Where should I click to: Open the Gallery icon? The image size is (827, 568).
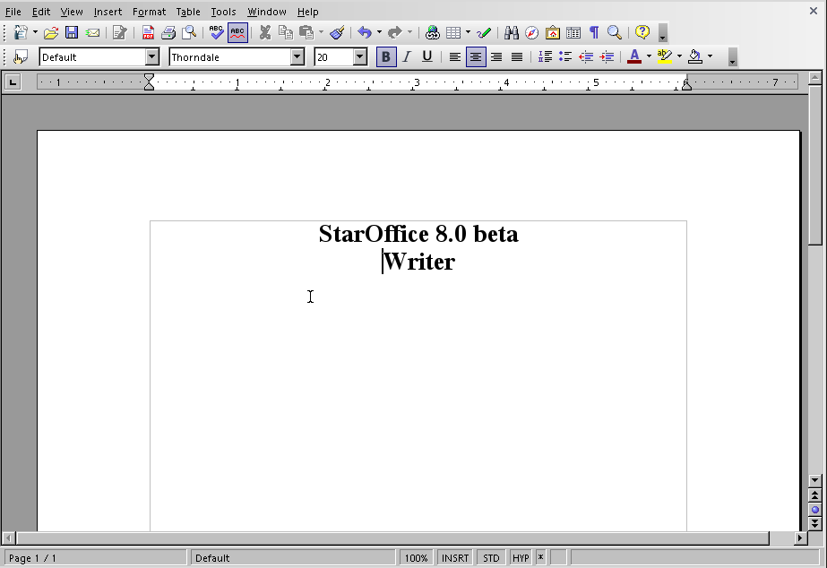(x=552, y=32)
